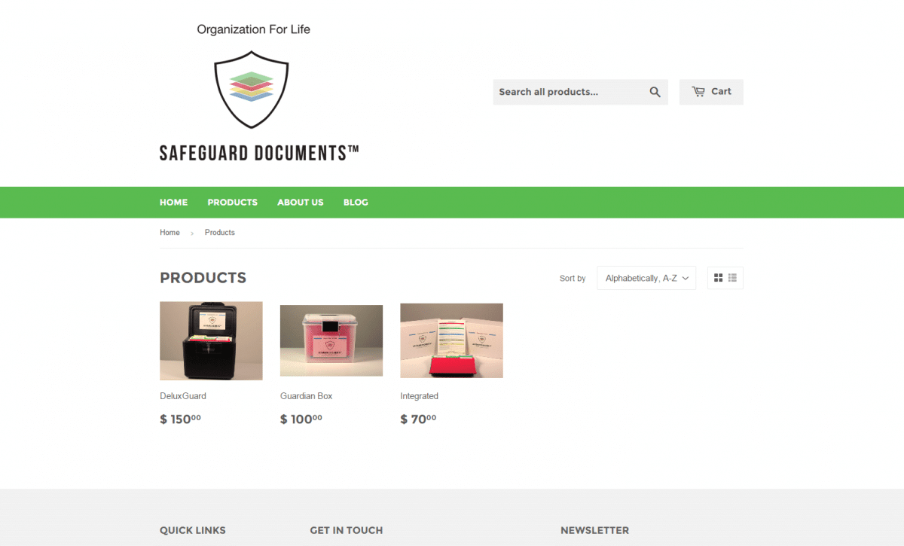Click the shopping cart icon
904x546 pixels.
pyautogui.click(x=698, y=92)
